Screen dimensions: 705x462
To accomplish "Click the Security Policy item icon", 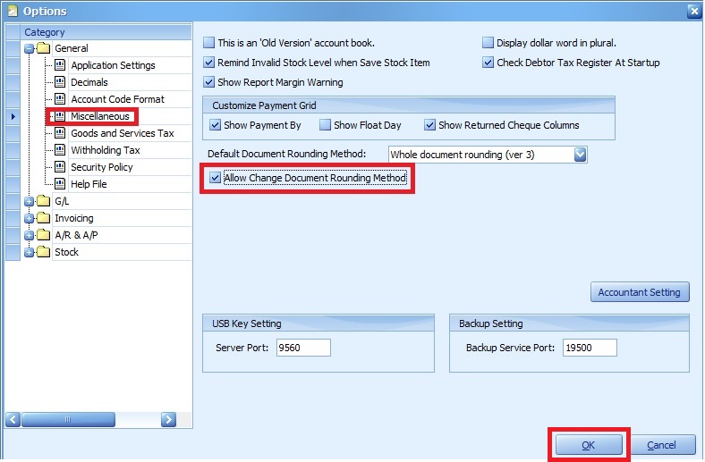I will coord(61,167).
